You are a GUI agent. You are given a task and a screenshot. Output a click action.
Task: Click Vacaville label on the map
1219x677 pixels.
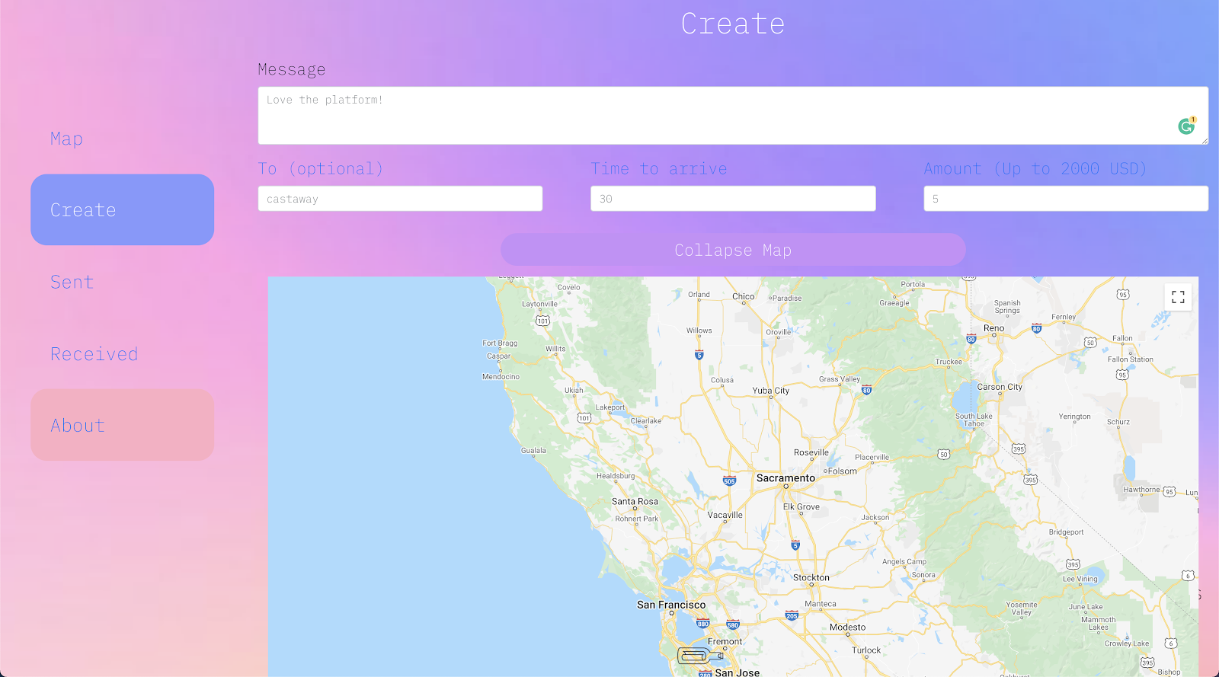(x=725, y=515)
